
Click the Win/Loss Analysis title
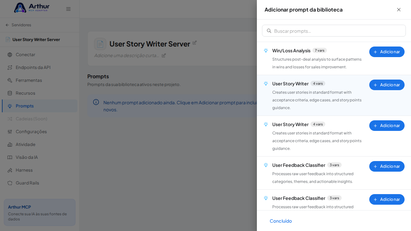[x=291, y=51]
